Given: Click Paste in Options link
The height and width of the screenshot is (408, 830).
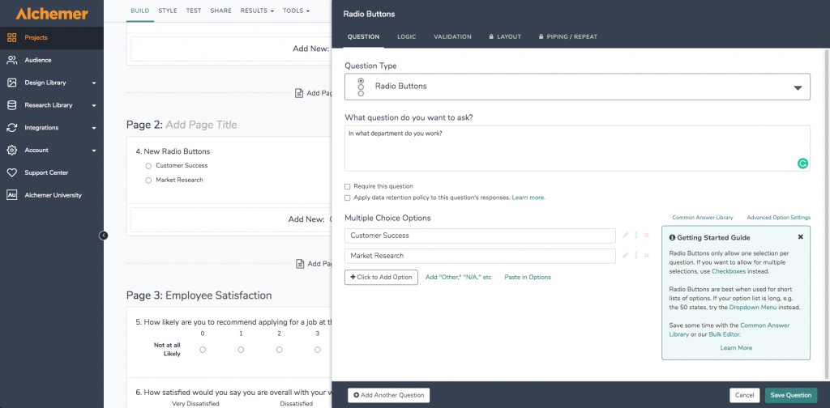Looking at the screenshot, I should point(527,277).
